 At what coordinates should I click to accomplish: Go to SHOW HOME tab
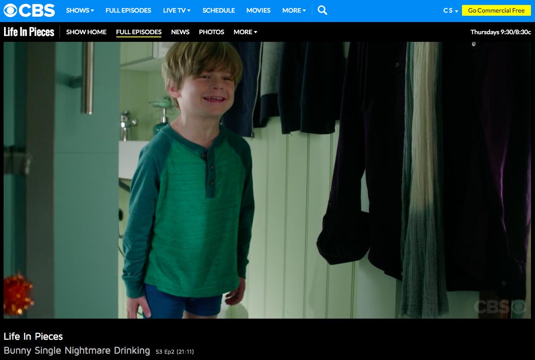coord(87,32)
